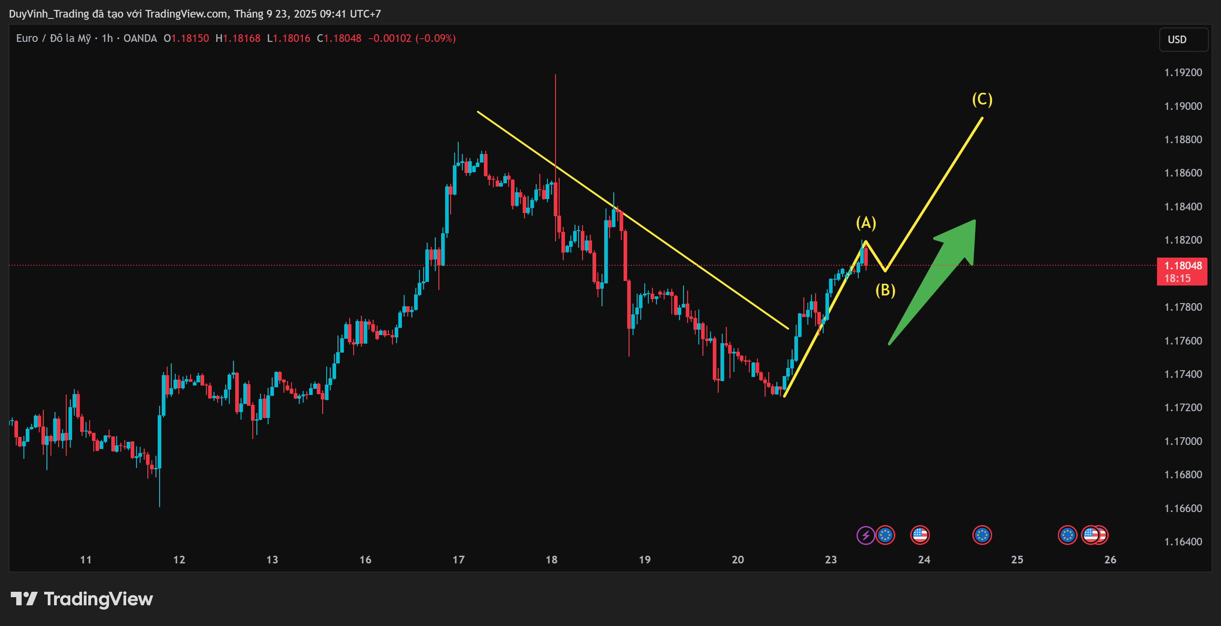Screen dimensions: 1221x626
Task: Click date 20 on the time axis
Action: [738, 560]
